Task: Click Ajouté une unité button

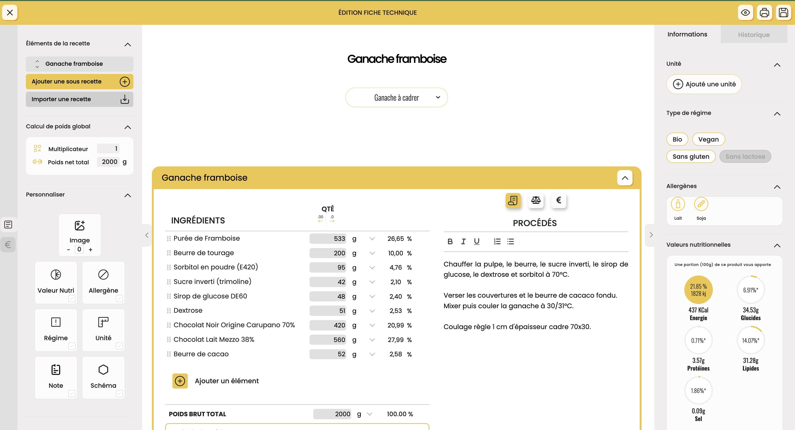Action: 704,84
